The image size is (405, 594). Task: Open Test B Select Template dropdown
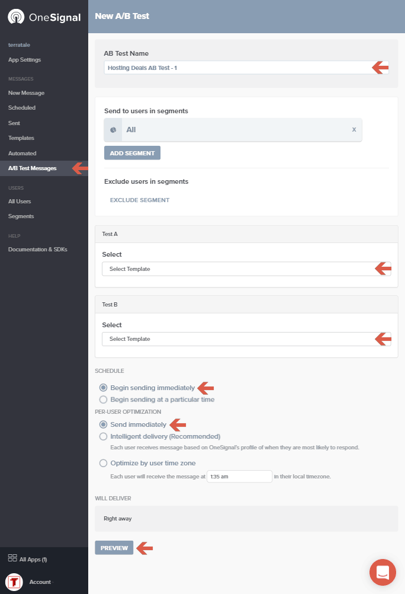coord(237,339)
